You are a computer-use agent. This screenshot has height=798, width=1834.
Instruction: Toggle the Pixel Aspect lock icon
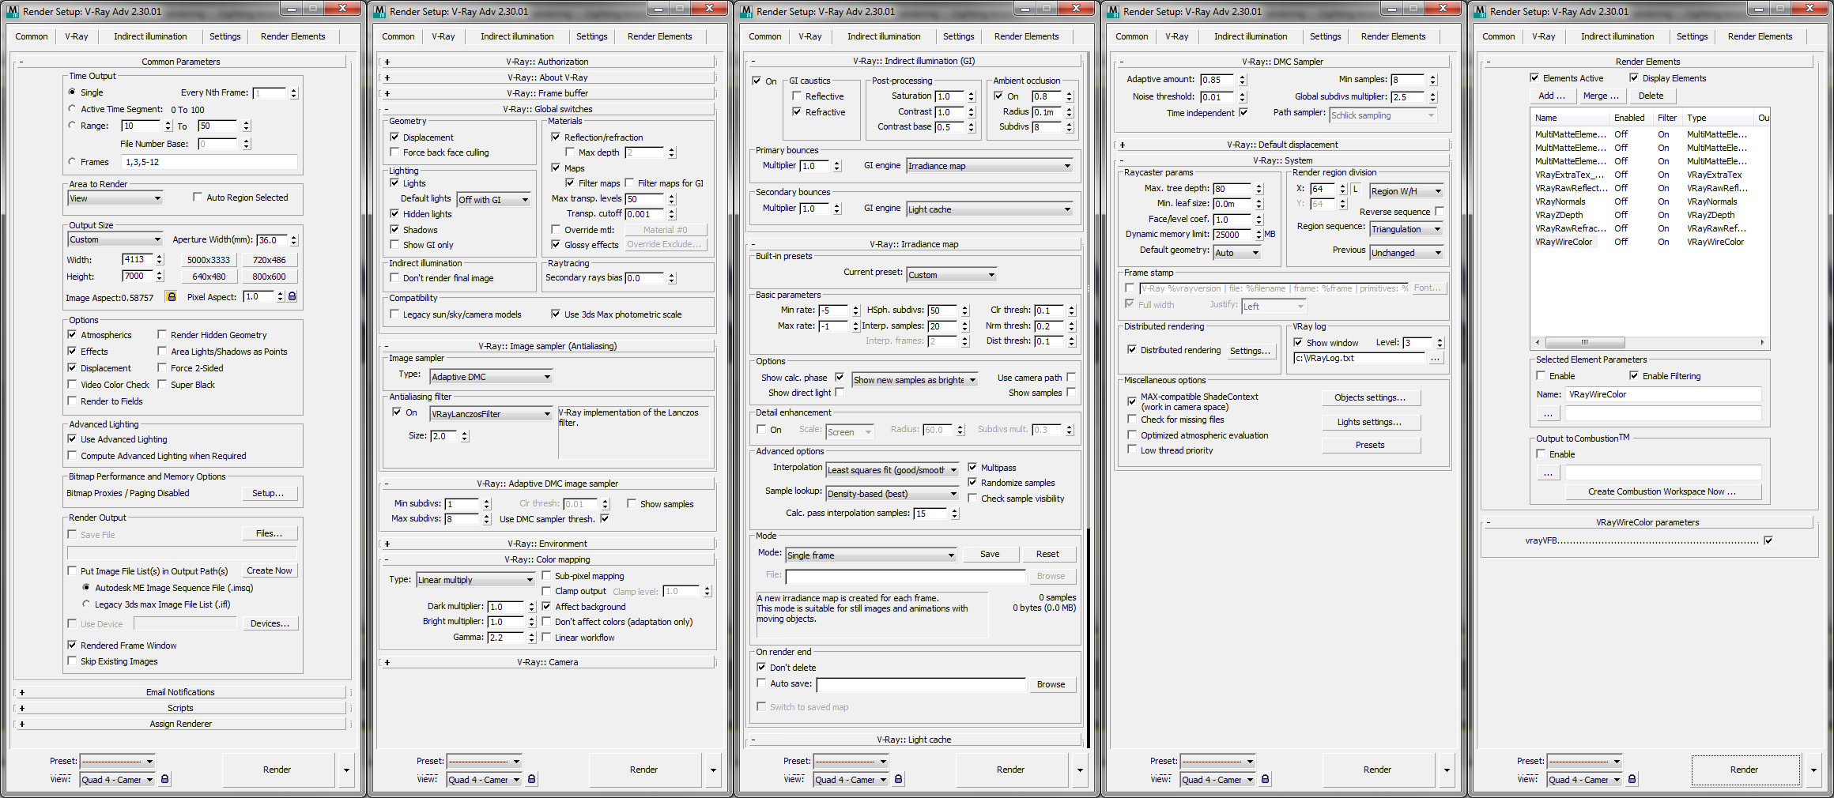[292, 296]
